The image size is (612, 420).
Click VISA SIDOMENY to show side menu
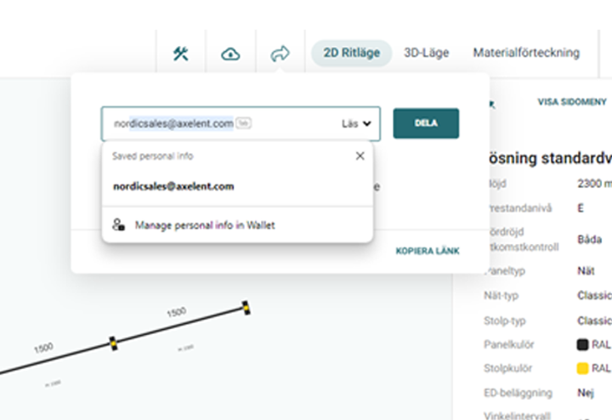point(571,102)
